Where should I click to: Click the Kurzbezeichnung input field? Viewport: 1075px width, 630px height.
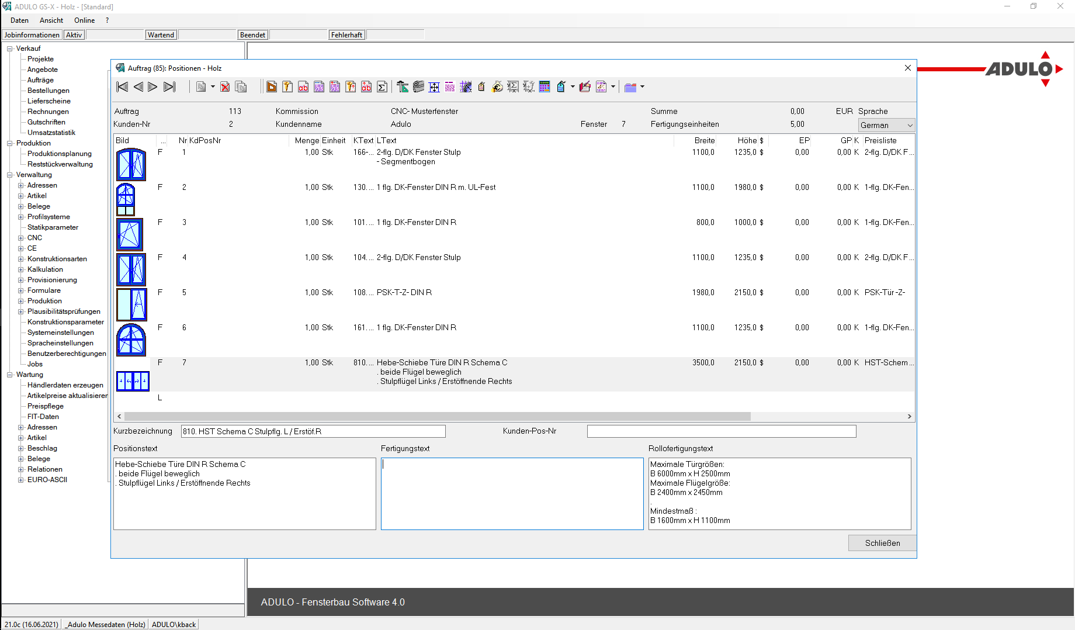click(313, 431)
